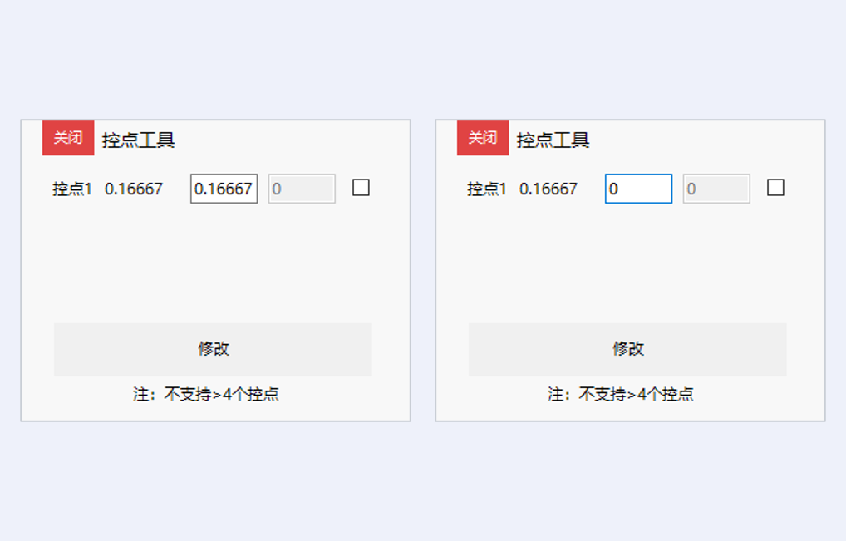Viewport: 846px width, 541px height.
Task: Click the red 关闭 button in left panel
Action: [x=68, y=138]
